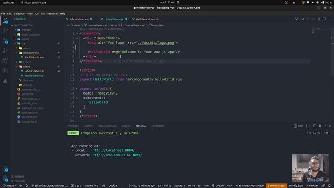Open the Accounts icon in activity bar
The image size is (334, 188).
pos(5,169)
